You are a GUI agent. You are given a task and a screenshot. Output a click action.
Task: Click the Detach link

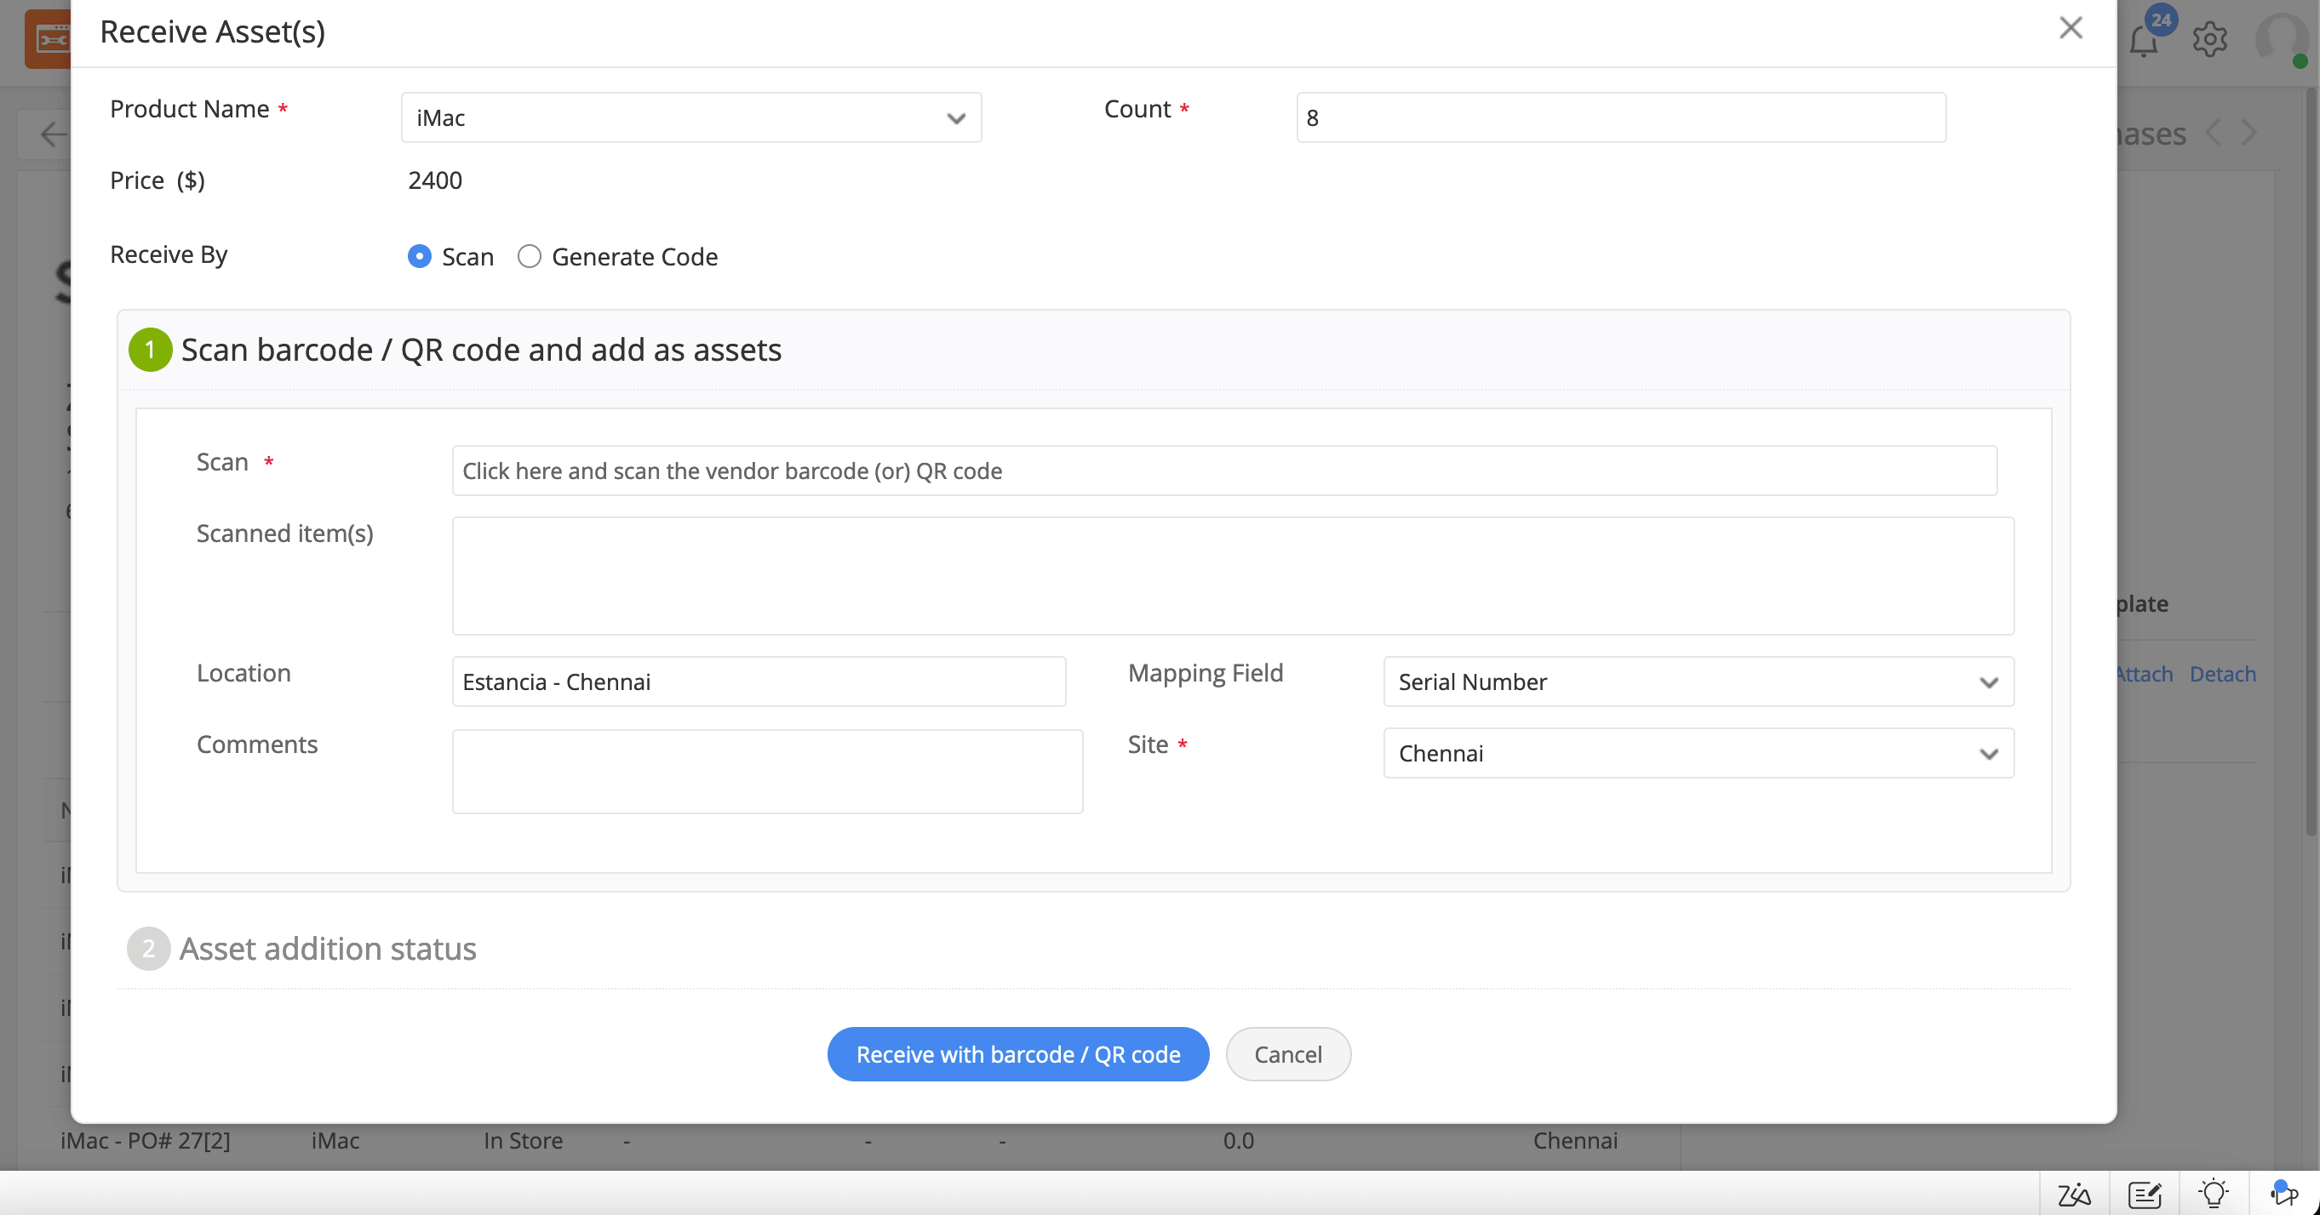coord(2222,674)
